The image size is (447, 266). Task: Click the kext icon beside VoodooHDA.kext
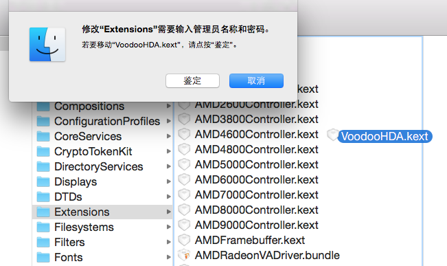[332, 135]
